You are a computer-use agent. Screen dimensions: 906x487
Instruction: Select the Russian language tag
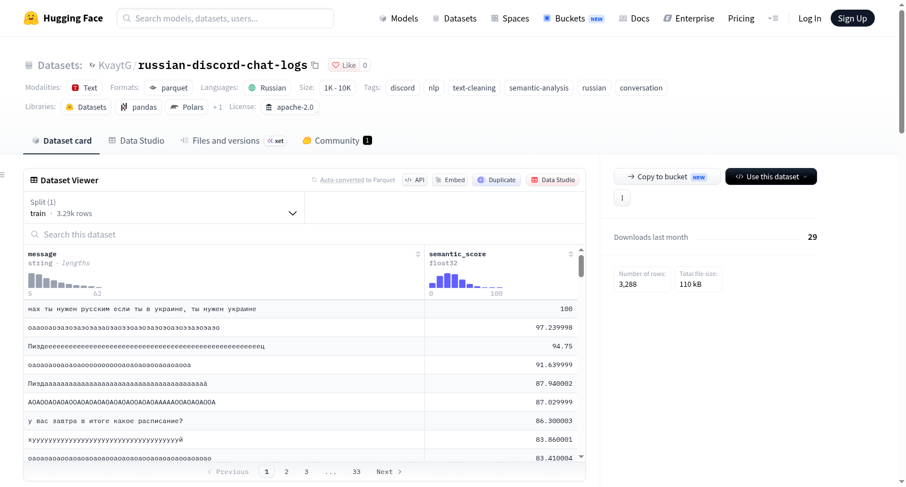click(x=267, y=88)
